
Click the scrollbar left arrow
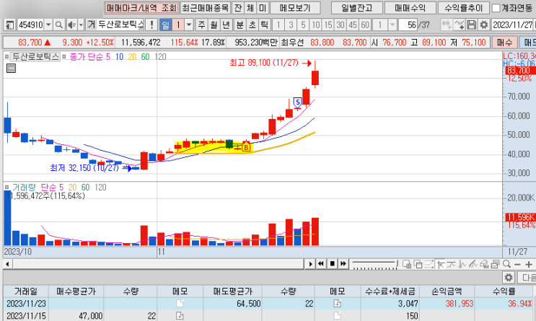[x=7, y=264]
